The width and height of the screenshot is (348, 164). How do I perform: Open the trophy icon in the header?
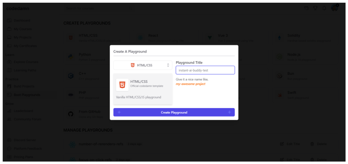click(315, 8)
